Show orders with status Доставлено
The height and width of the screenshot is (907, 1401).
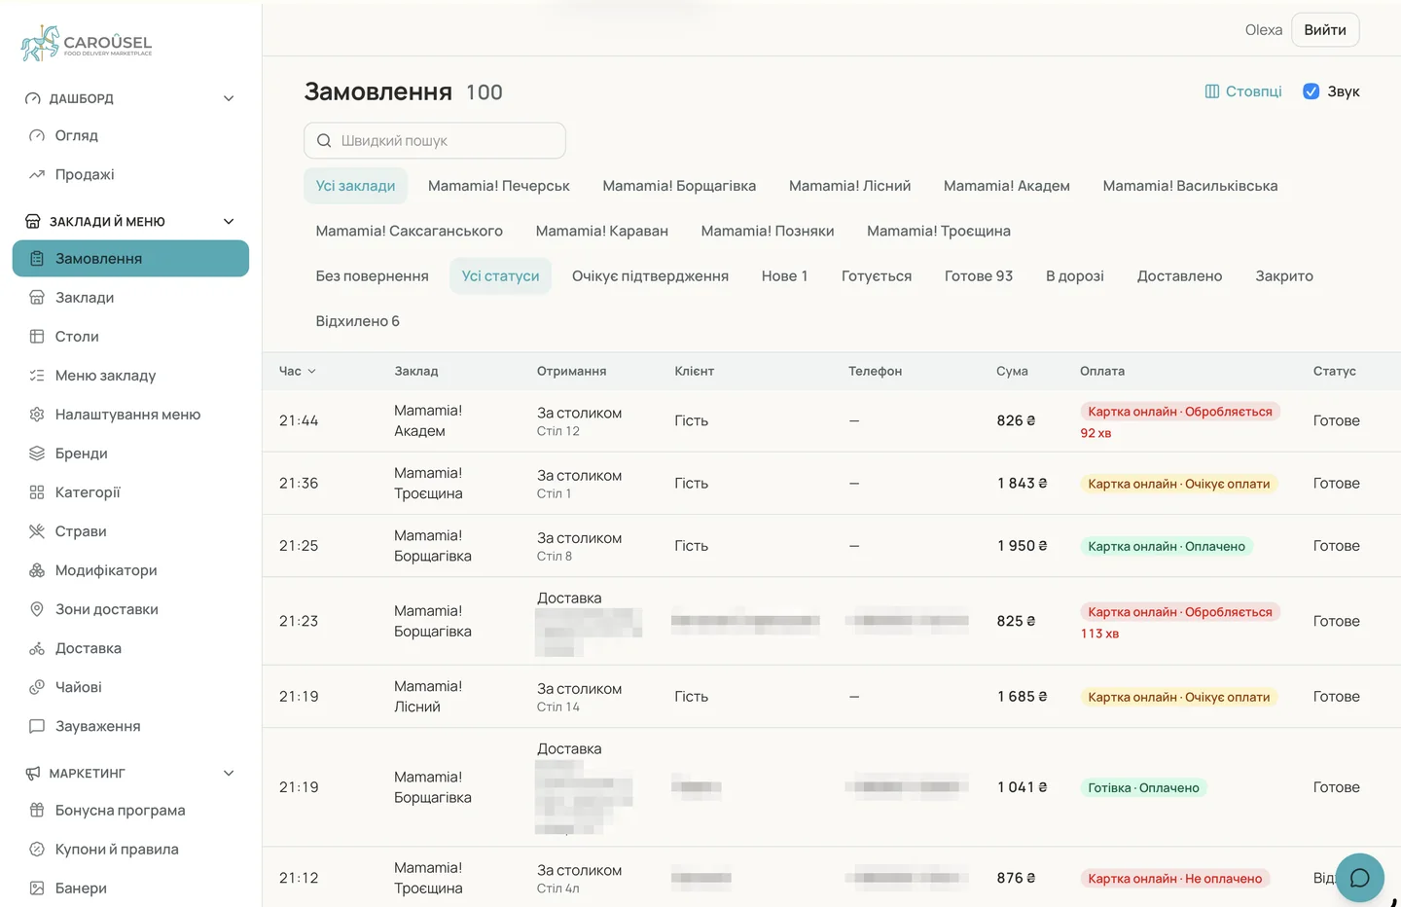[1179, 276]
